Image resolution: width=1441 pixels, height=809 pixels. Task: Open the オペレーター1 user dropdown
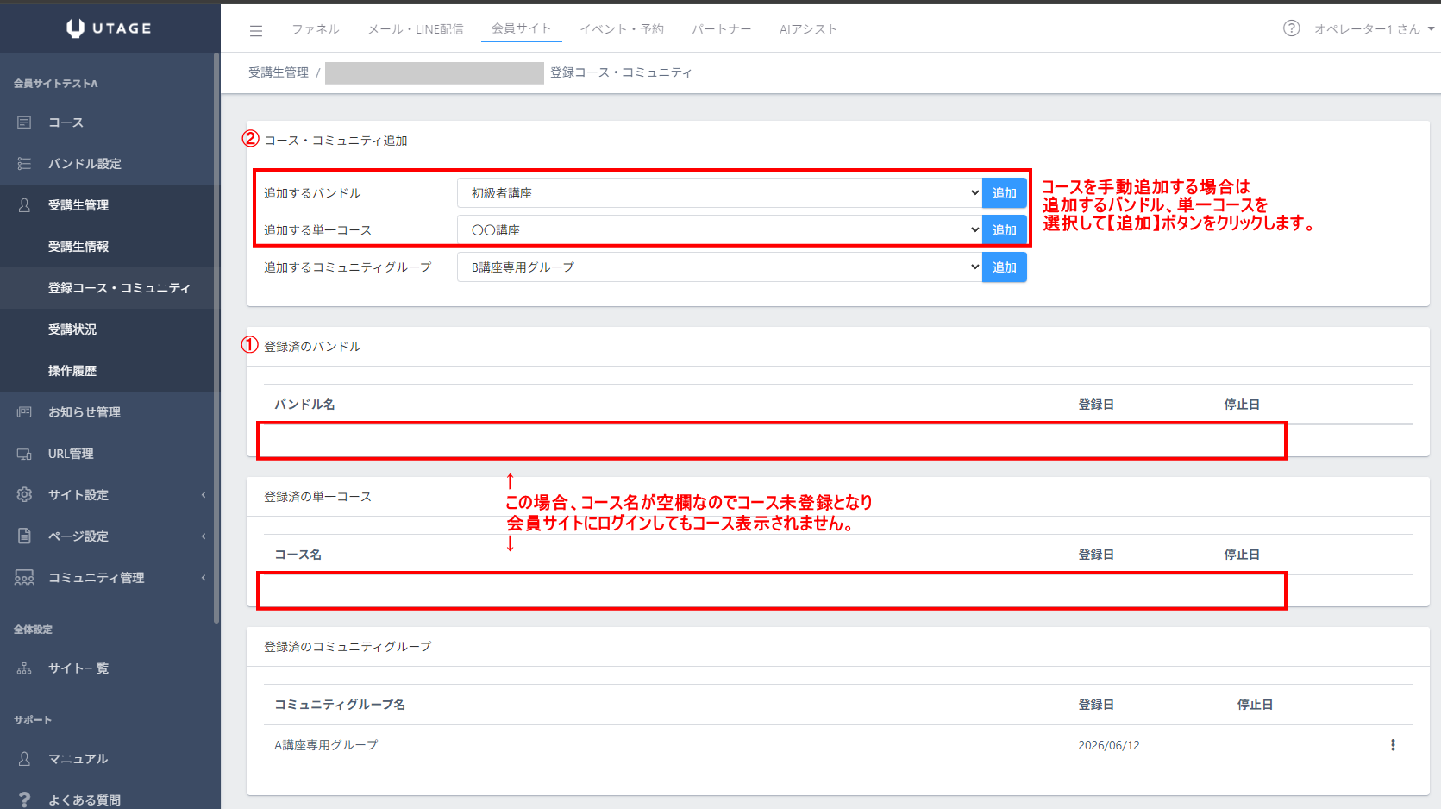click(x=1374, y=29)
